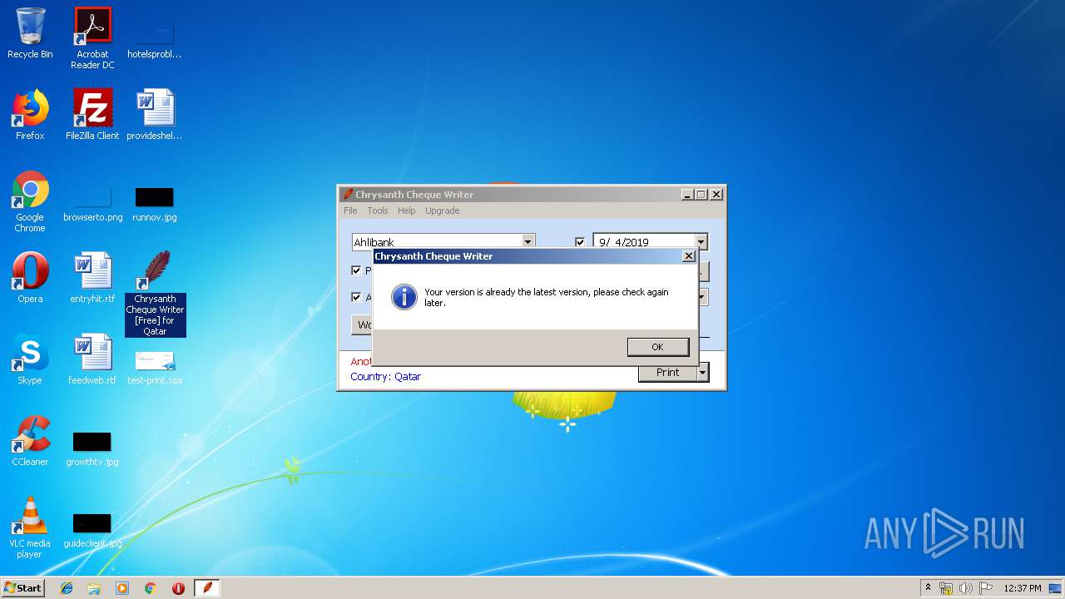Open FileZilla Client shortcut
Viewport: 1065px width, 599px height.
[x=92, y=115]
